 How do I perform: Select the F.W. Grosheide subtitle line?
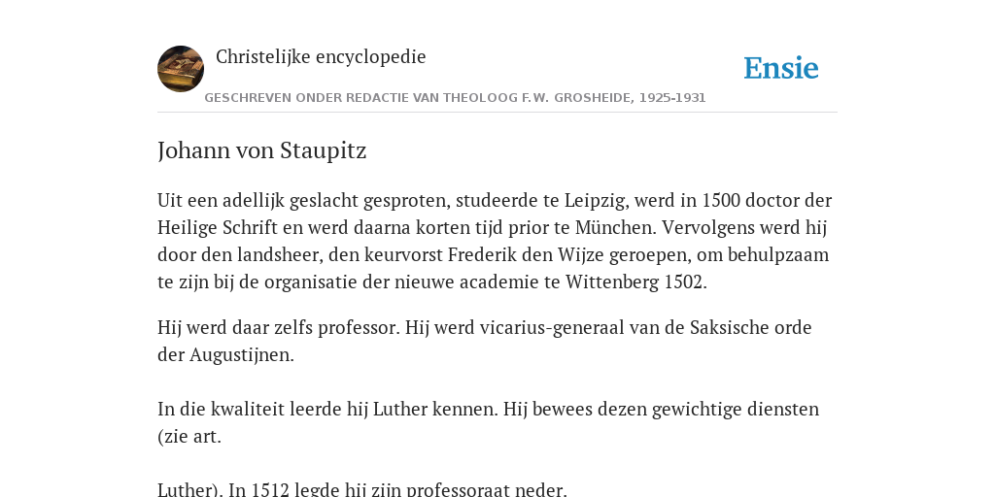coord(455,98)
